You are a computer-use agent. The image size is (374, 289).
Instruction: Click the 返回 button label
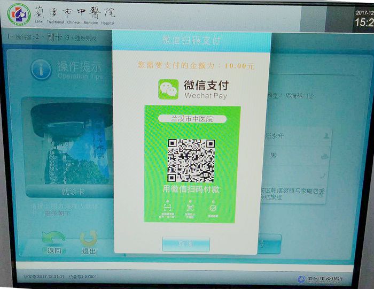coord(54,250)
